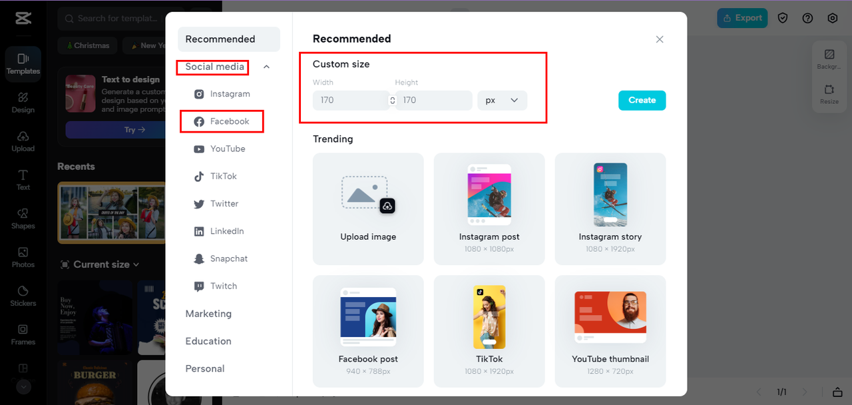
Task: Open the px unit dropdown
Action: (x=502, y=101)
